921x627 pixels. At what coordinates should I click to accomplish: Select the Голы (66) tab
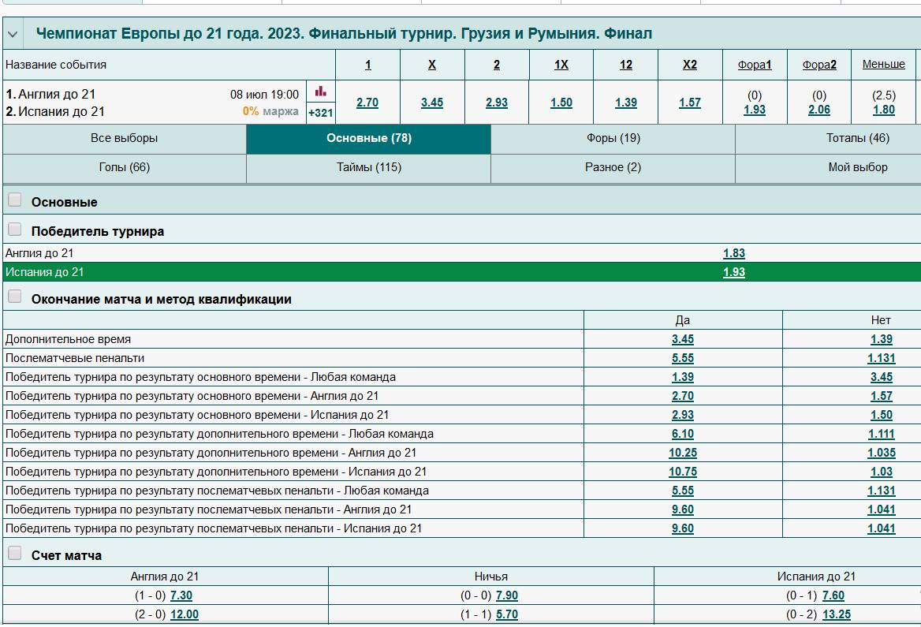[125, 167]
